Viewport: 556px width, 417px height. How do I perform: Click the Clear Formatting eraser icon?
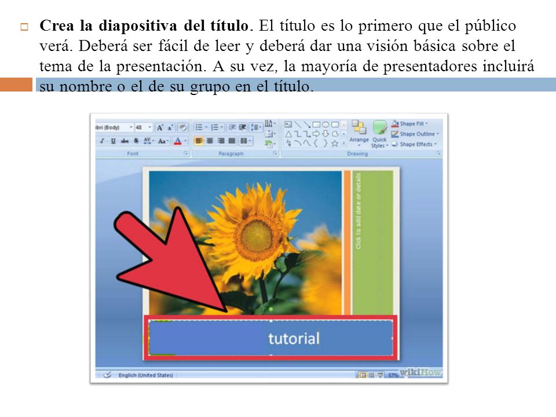[x=182, y=127]
